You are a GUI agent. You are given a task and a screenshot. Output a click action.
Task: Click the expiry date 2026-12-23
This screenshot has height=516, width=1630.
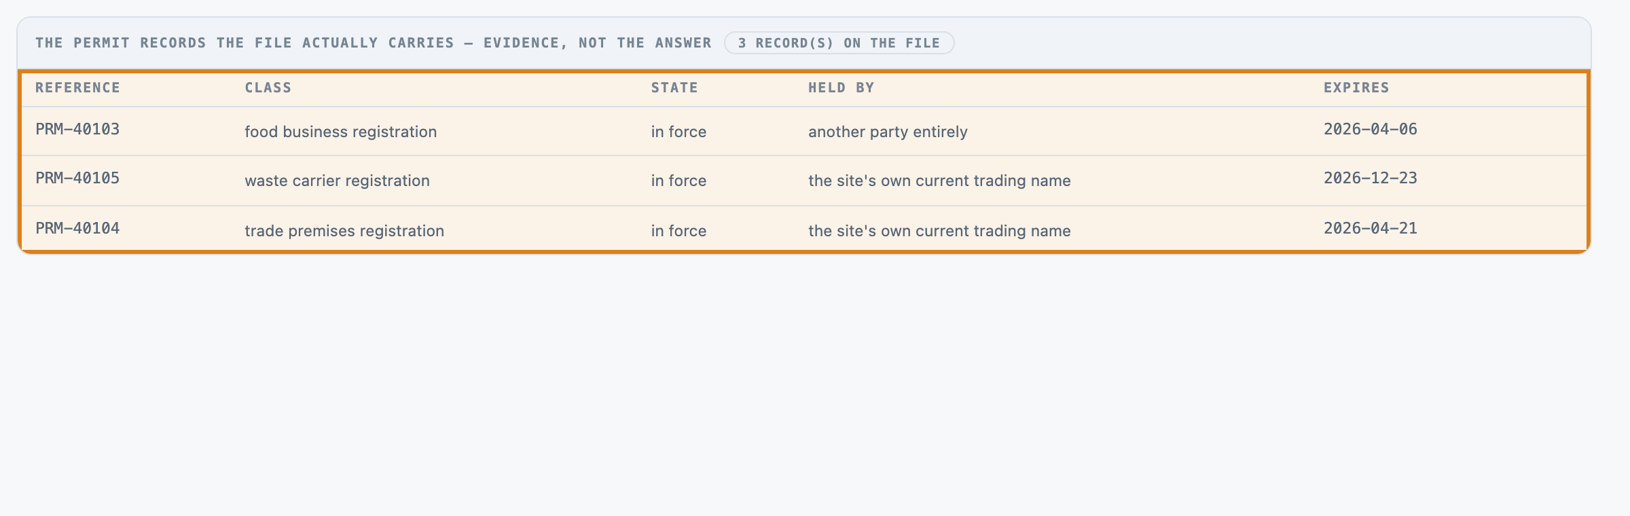coord(1371,179)
